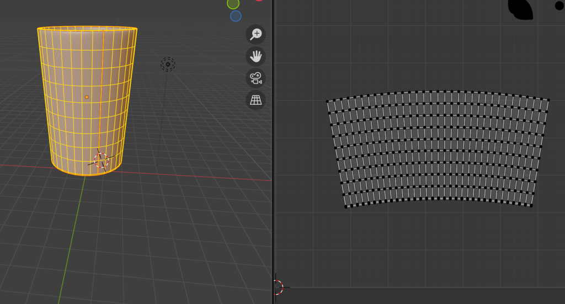The height and width of the screenshot is (304, 565).
Task: Click the top rim of the cup mesh
Action: pos(87,28)
